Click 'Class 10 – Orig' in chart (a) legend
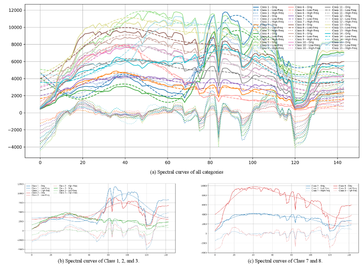This screenshot has width=363, height=265. pyautogui.click(x=305, y=42)
